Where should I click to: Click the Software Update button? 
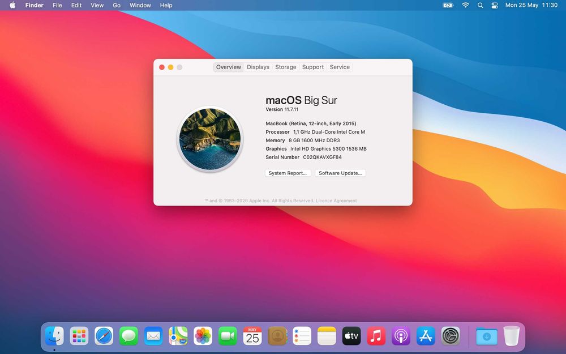340,173
